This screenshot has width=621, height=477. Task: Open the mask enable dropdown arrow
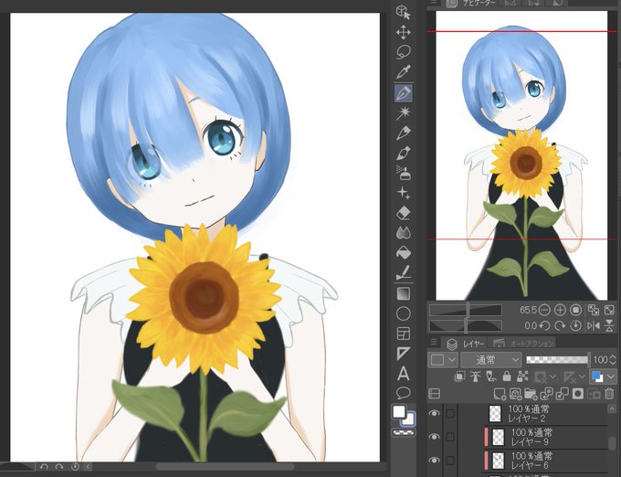coord(553,376)
